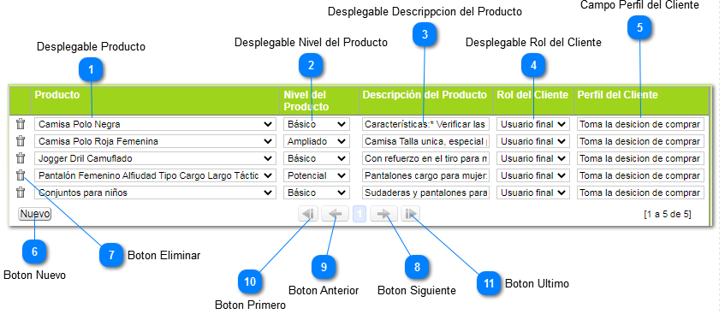Click Perfil del Cliente field, Pantalón Femenino row
The image size is (725, 314).
(x=641, y=175)
